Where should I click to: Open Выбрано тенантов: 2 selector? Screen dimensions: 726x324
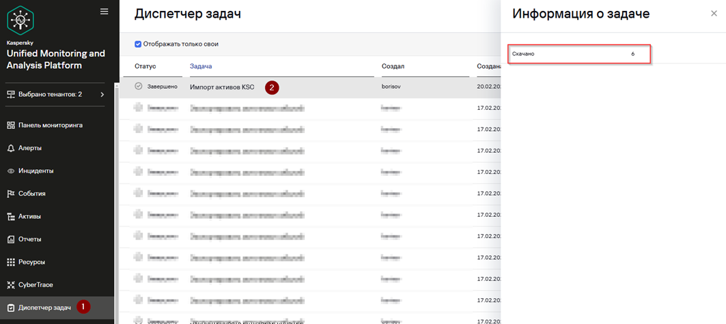(x=55, y=94)
